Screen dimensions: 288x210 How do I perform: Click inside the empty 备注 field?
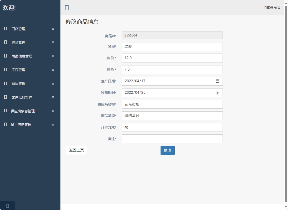pos(172,139)
